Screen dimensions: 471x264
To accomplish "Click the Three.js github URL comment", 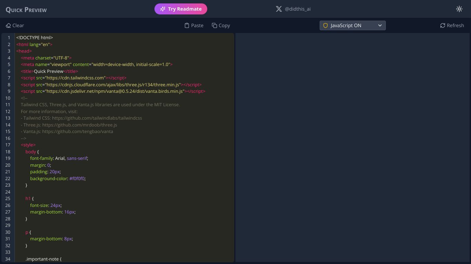I will (x=69, y=125).
